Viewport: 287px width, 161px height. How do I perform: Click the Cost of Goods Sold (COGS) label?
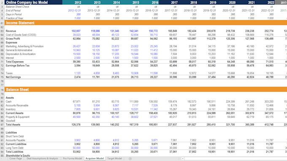(x=21, y=35)
